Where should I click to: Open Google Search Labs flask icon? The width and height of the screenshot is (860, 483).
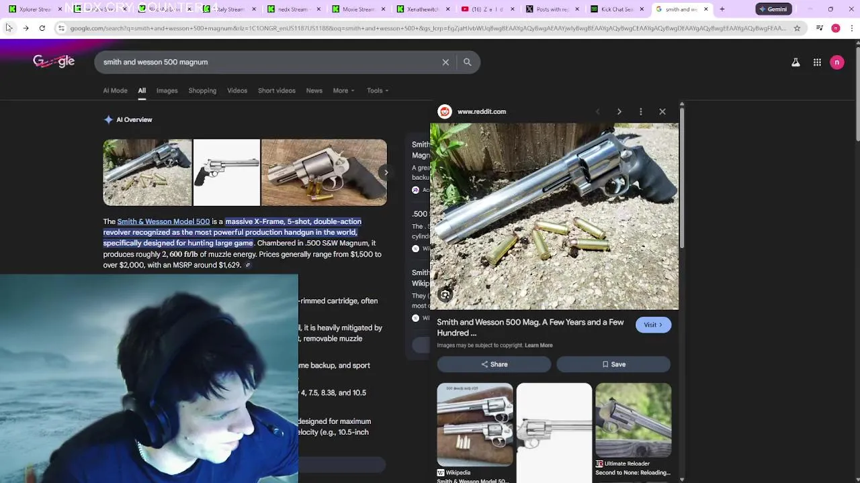(x=795, y=62)
